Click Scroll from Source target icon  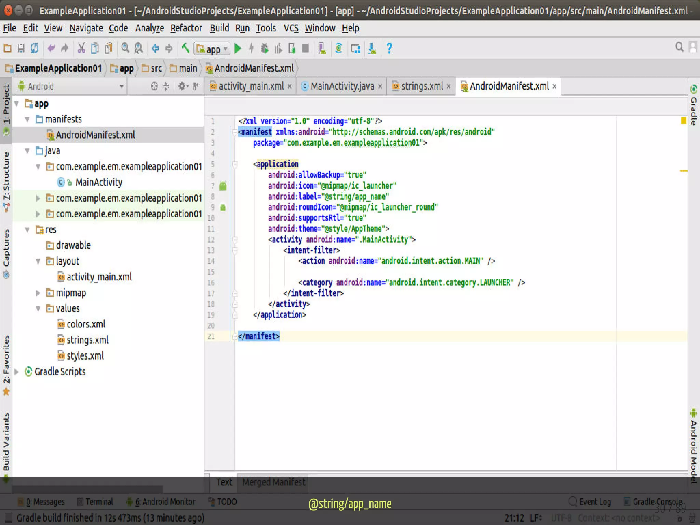(154, 86)
